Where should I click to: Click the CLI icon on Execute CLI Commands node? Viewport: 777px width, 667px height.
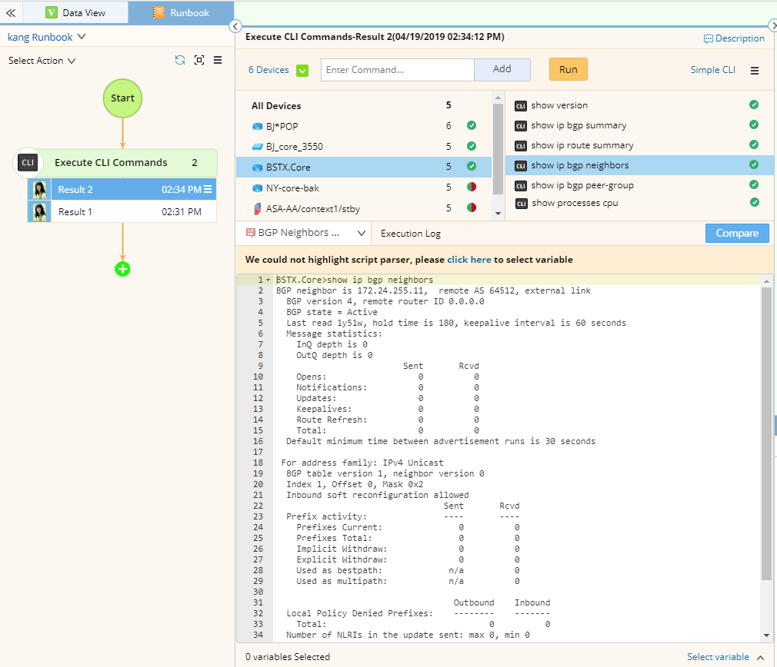[x=28, y=162]
